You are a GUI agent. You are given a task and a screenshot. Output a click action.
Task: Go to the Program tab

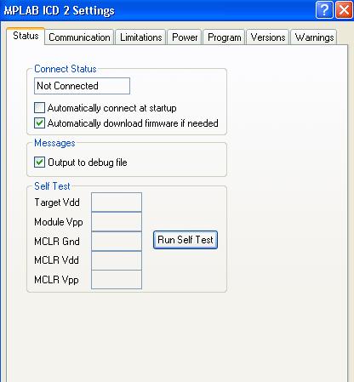224,37
